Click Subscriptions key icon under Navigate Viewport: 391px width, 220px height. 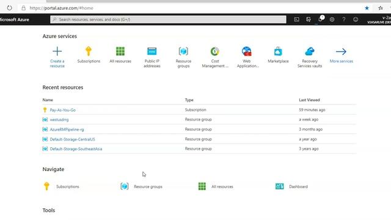[46, 186]
